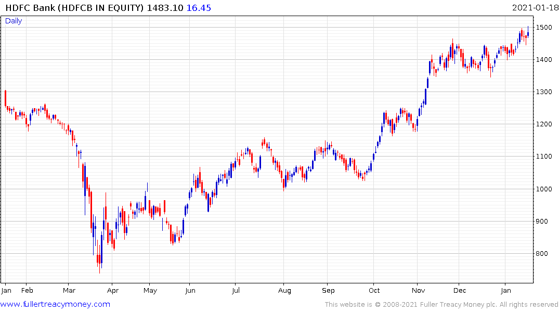Select the 'Apr' month label on time axis
Image resolution: width=559 pixels, height=312 pixels.
pyautogui.click(x=113, y=291)
